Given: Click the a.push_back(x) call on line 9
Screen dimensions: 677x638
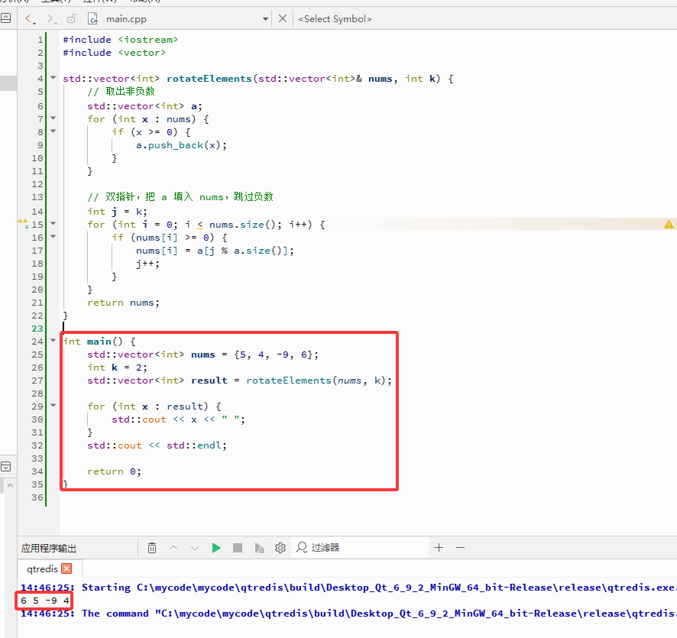Looking at the screenshot, I should tap(181, 145).
